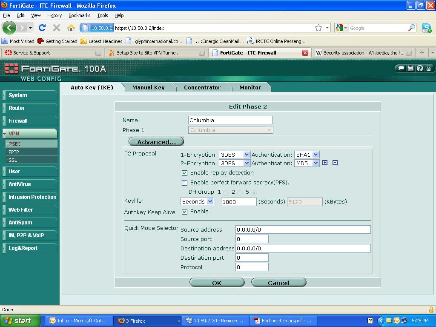Reload the page with the refresh icon
Viewport: 436px width, 327px height.
(42, 28)
